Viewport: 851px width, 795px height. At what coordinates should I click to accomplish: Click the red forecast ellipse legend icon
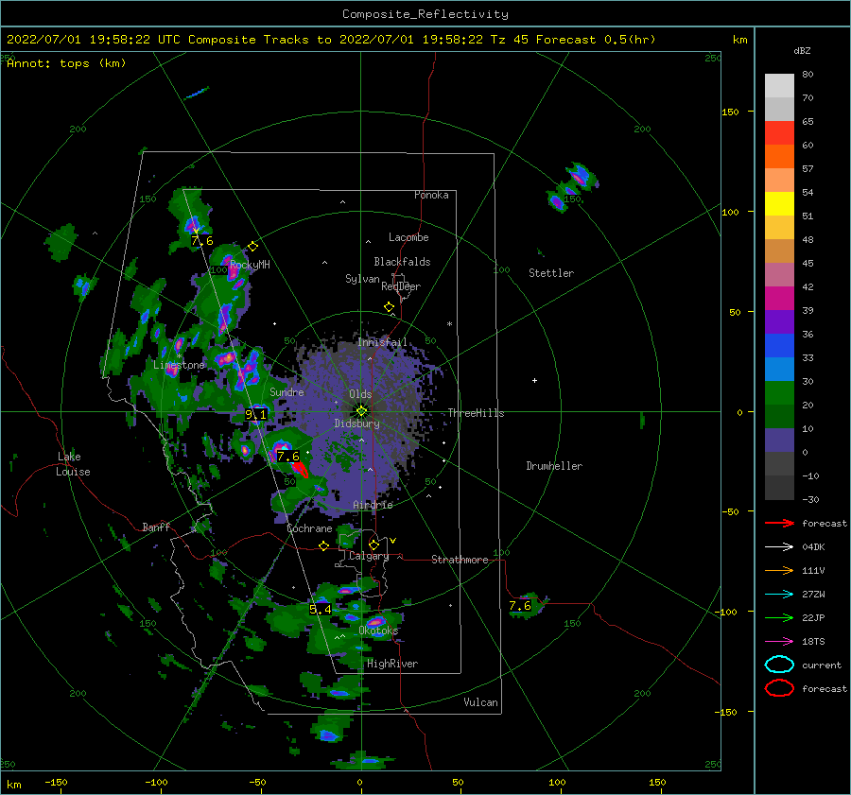pyautogui.click(x=779, y=688)
